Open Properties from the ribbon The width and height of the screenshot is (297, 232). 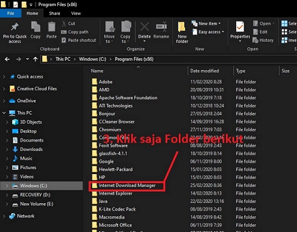pos(240,28)
